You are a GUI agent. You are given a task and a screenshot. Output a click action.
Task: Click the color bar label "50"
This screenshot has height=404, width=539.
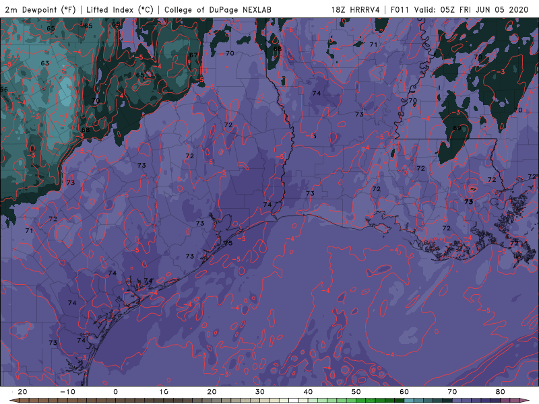356,392
